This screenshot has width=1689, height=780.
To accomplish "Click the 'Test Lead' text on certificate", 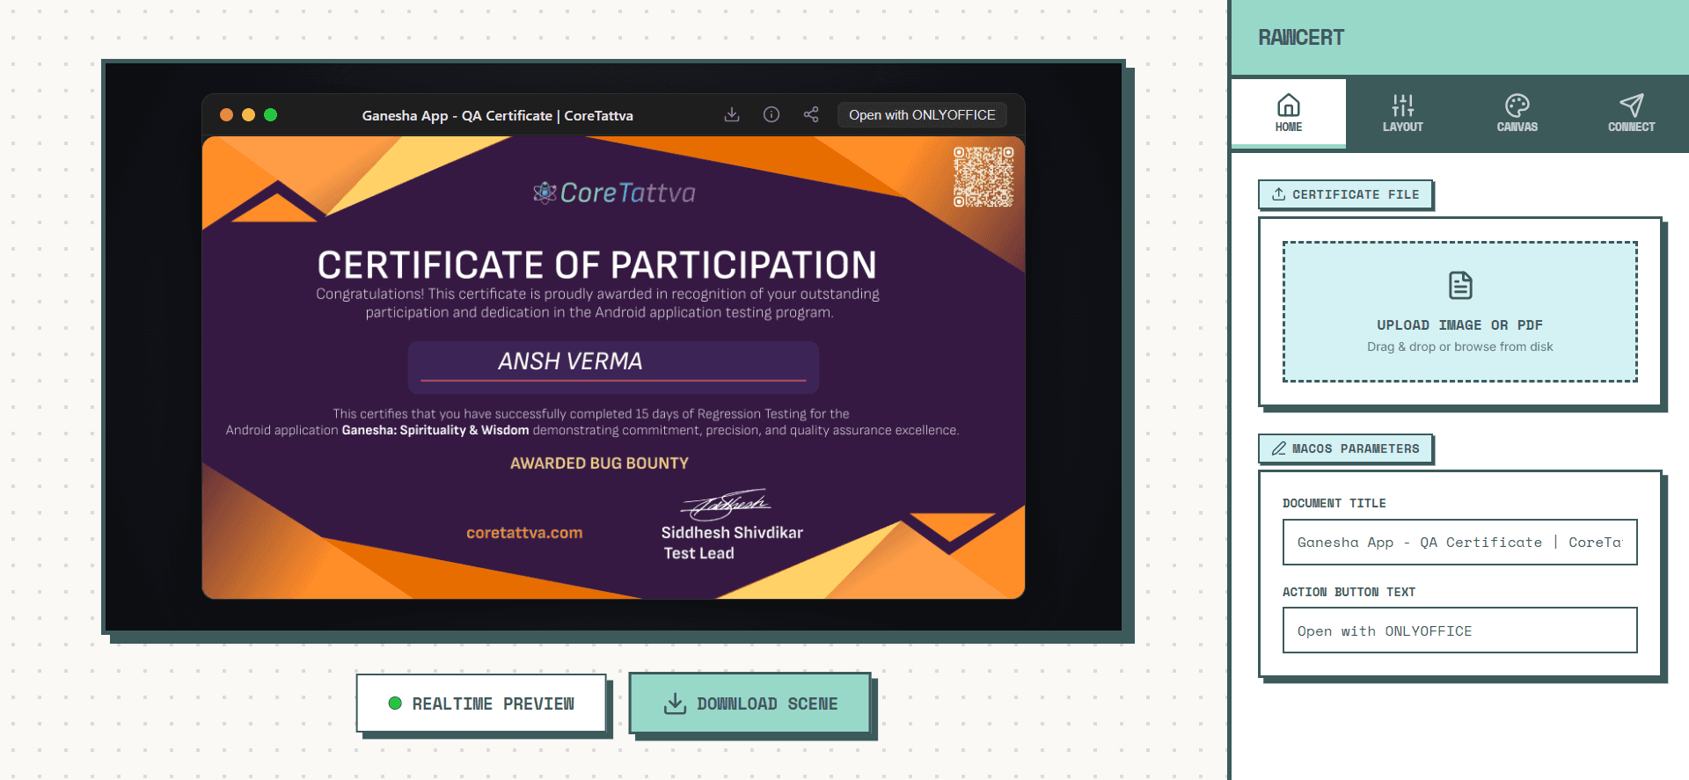I will [698, 553].
